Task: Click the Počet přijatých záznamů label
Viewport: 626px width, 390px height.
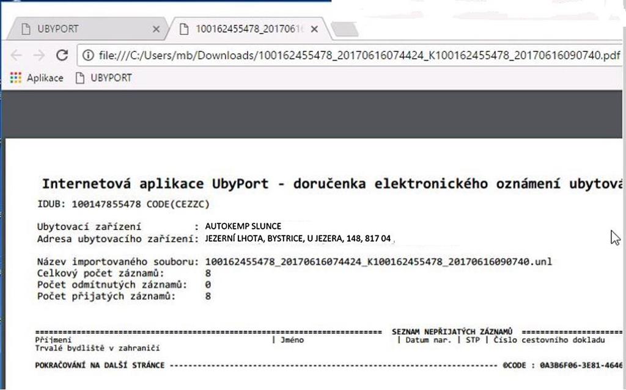Action: point(106,296)
